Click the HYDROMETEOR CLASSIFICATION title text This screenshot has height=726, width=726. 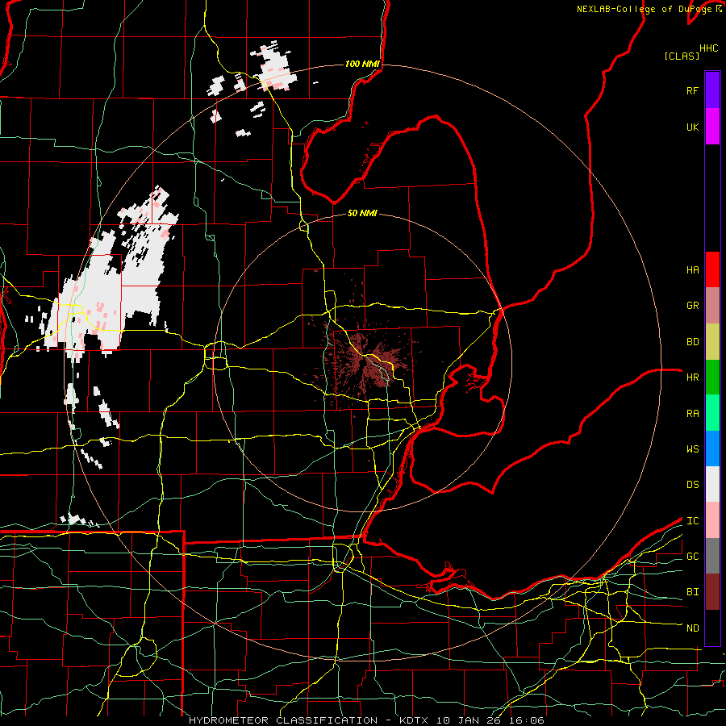pyautogui.click(x=283, y=720)
